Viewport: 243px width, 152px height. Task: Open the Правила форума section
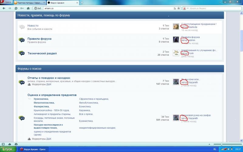[39, 39]
